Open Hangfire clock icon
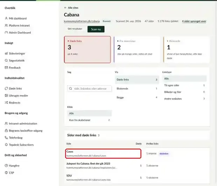 click(6, 165)
